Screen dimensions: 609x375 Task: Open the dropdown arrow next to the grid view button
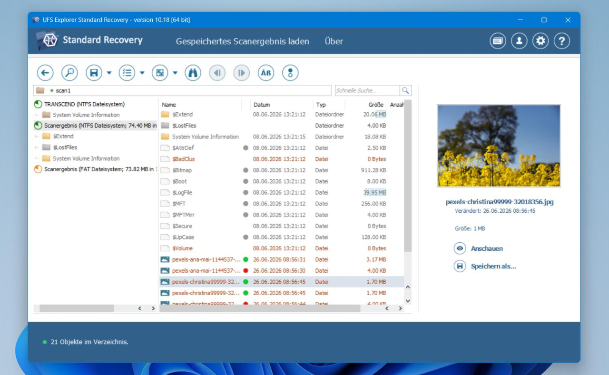(x=175, y=73)
